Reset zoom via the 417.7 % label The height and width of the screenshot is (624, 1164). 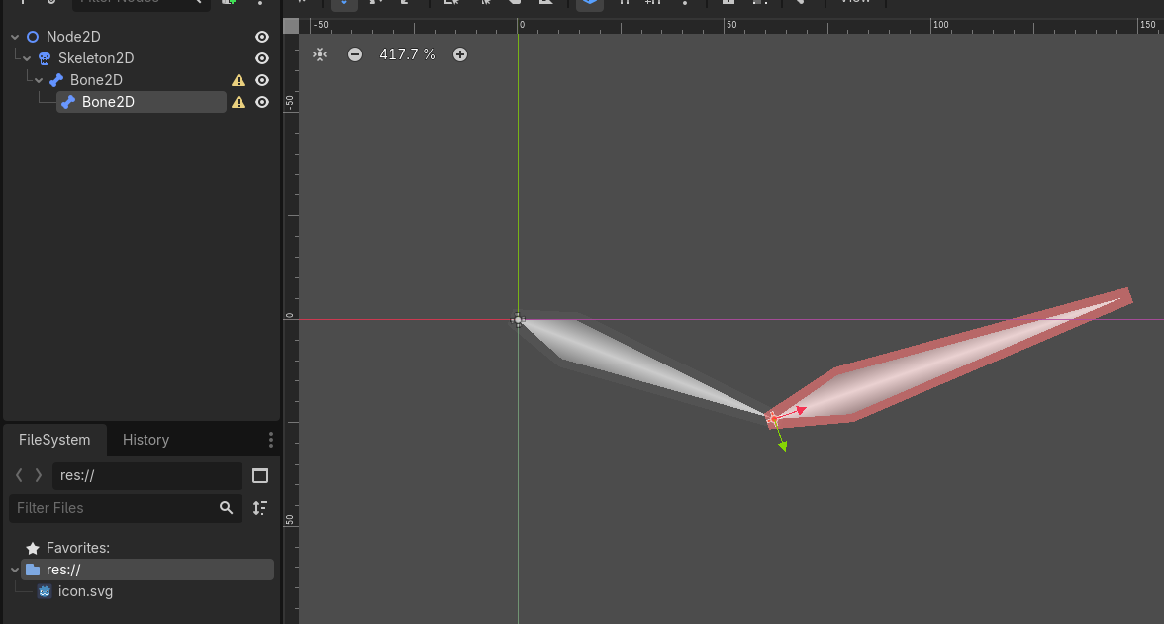[407, 54]
